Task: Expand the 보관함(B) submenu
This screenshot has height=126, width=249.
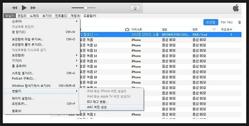Action: pyautogui.click(x=42, y=55)
